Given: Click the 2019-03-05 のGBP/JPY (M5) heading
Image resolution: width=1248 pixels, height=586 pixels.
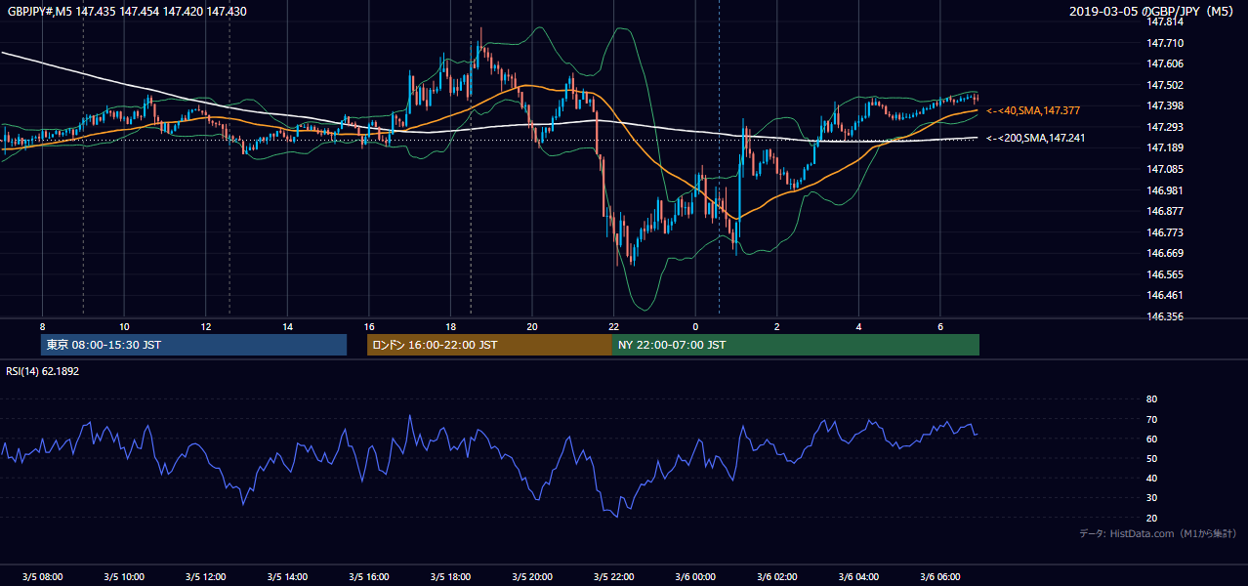Looking at the screenshot, I should point(1153,12).
